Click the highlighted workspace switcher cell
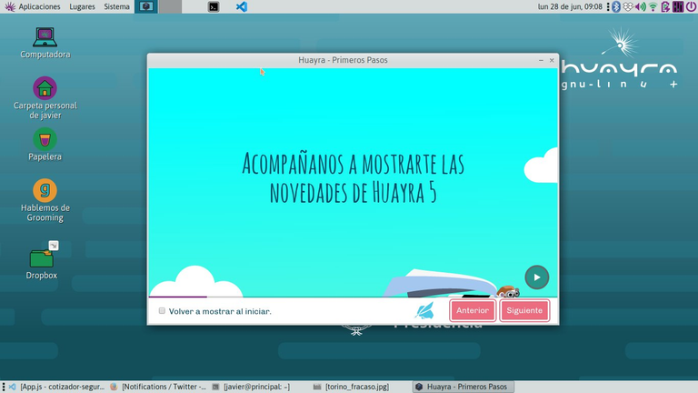 click(x=146, y=6)
